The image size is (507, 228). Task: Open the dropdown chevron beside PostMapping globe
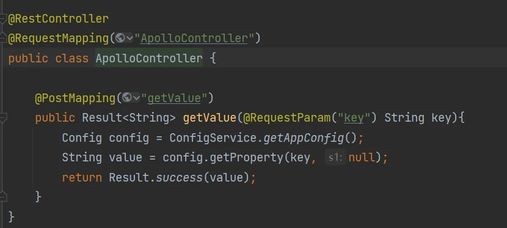(x=136, y=98)
